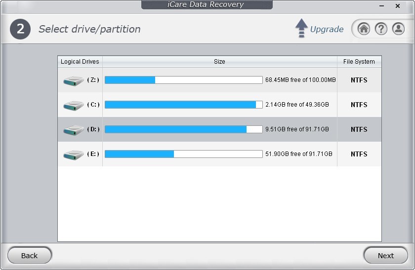Click NTFS cell in Z: row
This screenshot has width=415, height=270.
click(x=359, y=80)
